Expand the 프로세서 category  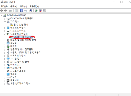pyautogui.click(x=5, y=81)
